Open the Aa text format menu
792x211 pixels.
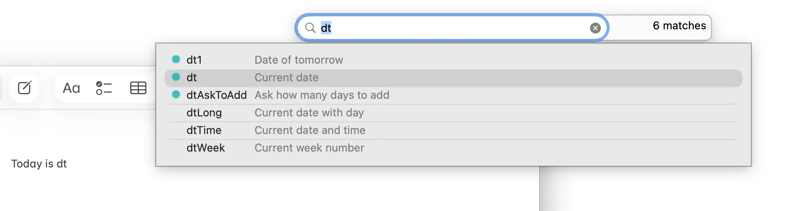(x=71, y=88)
